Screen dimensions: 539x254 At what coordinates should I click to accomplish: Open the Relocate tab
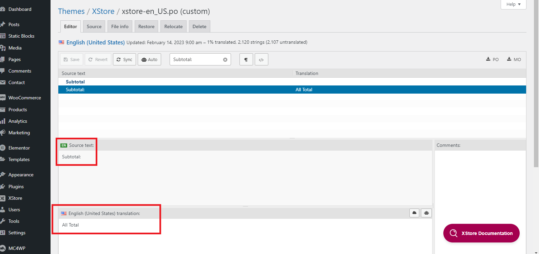click(173, 26)
